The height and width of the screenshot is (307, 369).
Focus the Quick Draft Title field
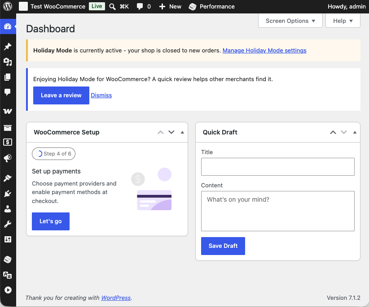(x=278, y=167)
